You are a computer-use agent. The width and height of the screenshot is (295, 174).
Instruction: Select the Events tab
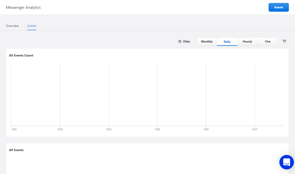point(32,26)
